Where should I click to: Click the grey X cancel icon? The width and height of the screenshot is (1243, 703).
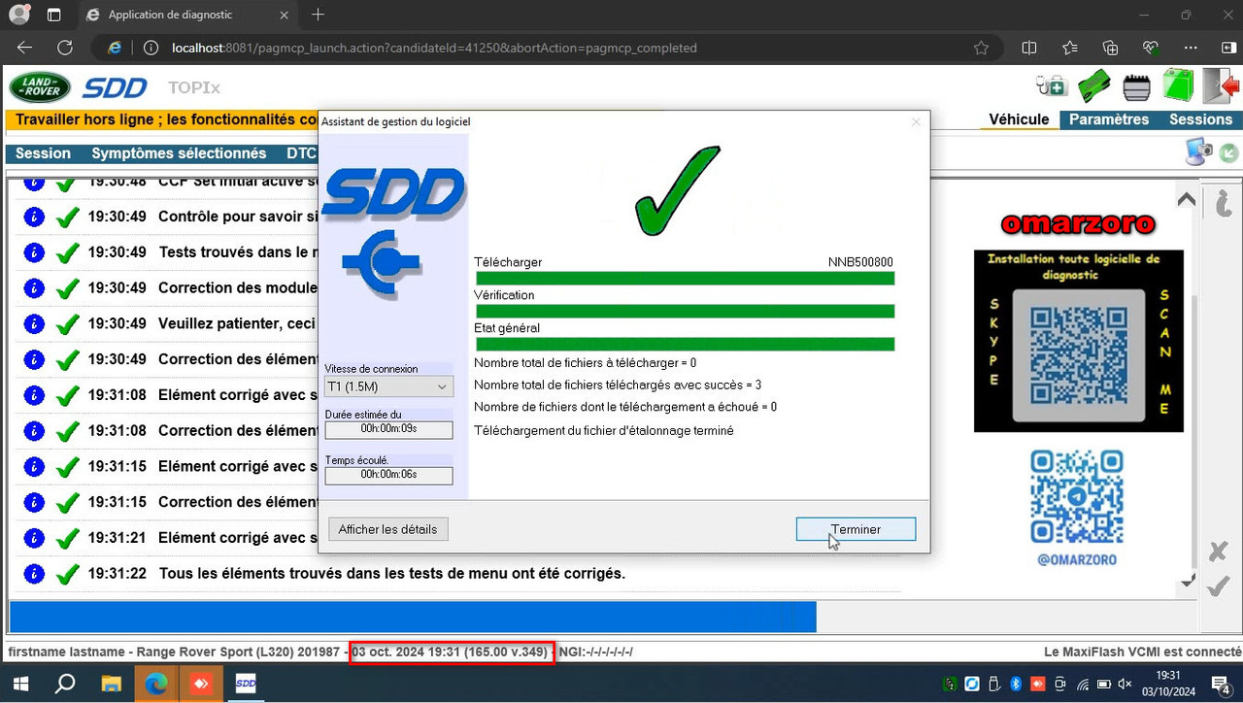click(1218, 552)
